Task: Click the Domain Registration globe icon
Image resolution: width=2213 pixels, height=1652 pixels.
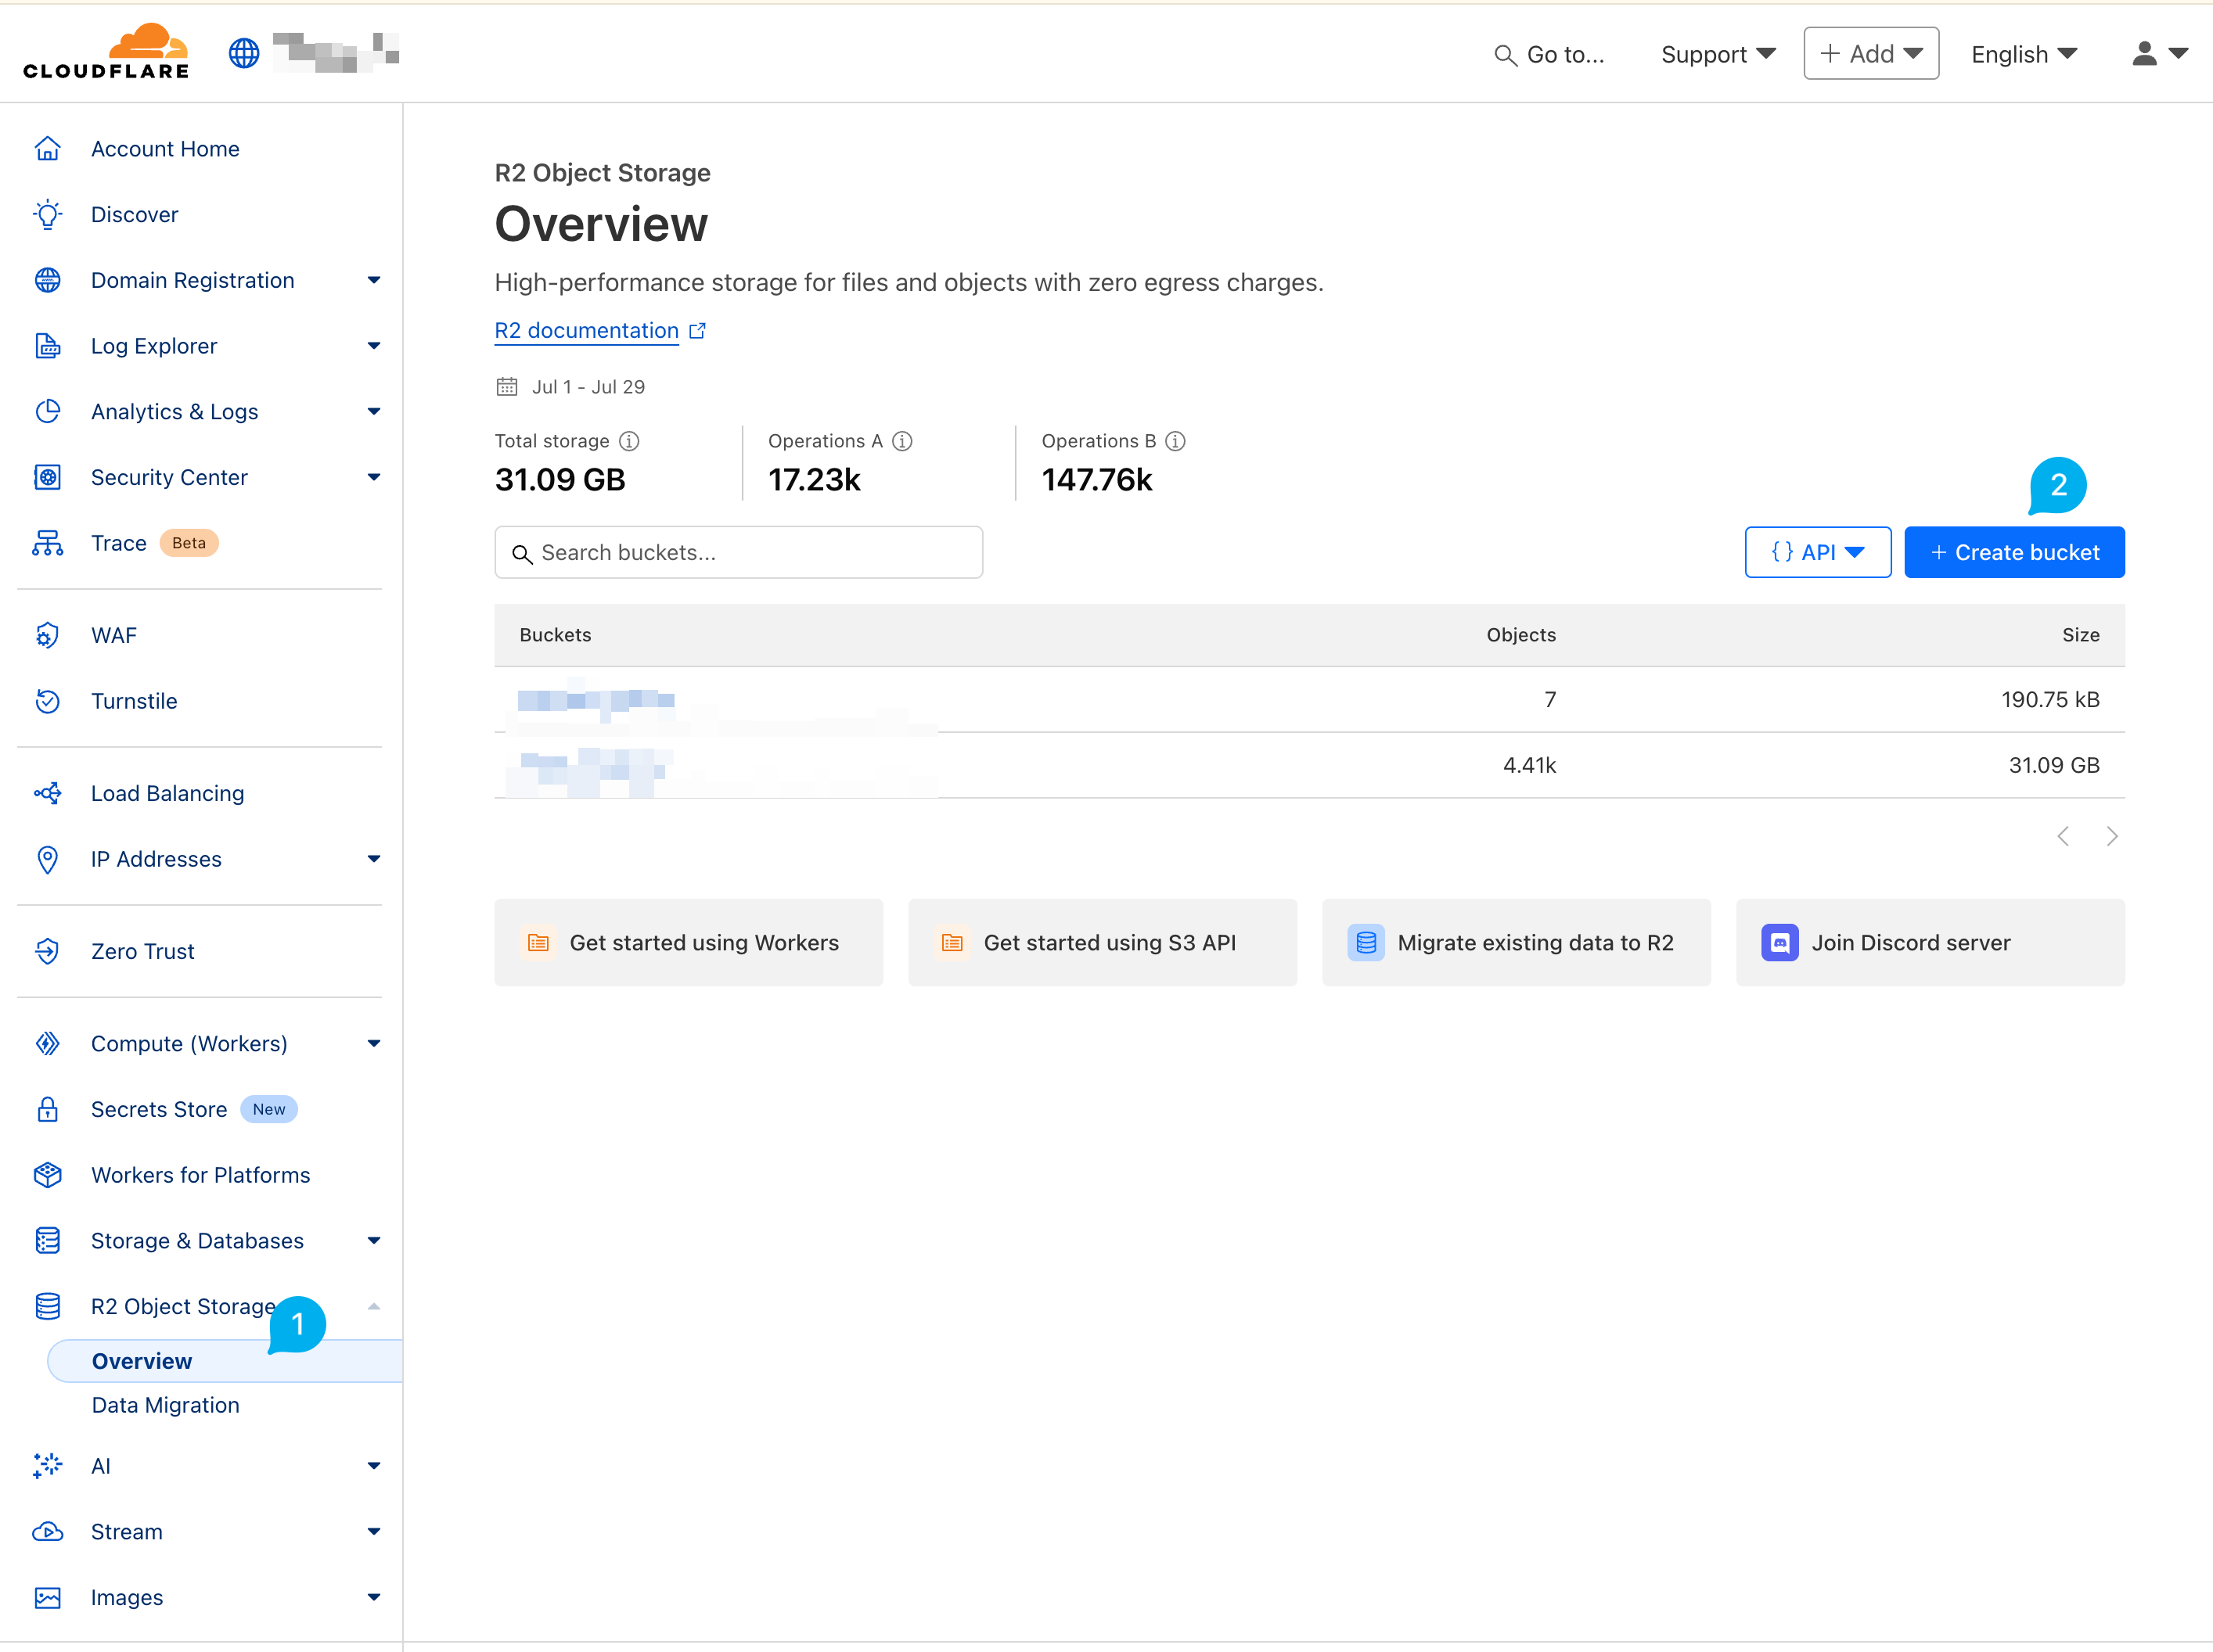Action: coord(47,280)
